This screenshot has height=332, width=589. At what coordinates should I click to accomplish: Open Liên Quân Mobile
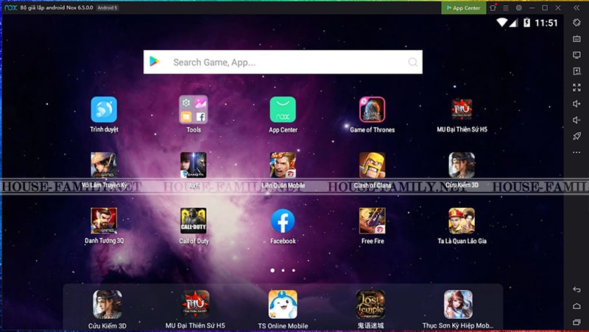(x=283, y=165)
